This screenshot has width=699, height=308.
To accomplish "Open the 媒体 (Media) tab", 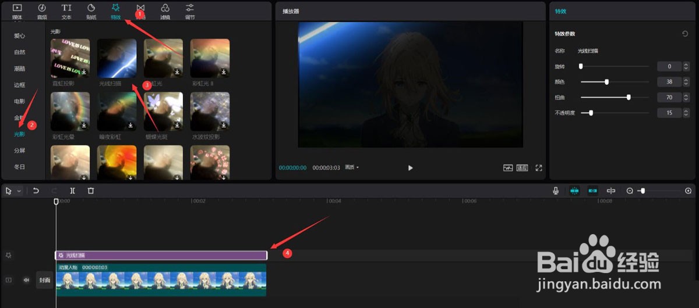I will click(17, 10).
